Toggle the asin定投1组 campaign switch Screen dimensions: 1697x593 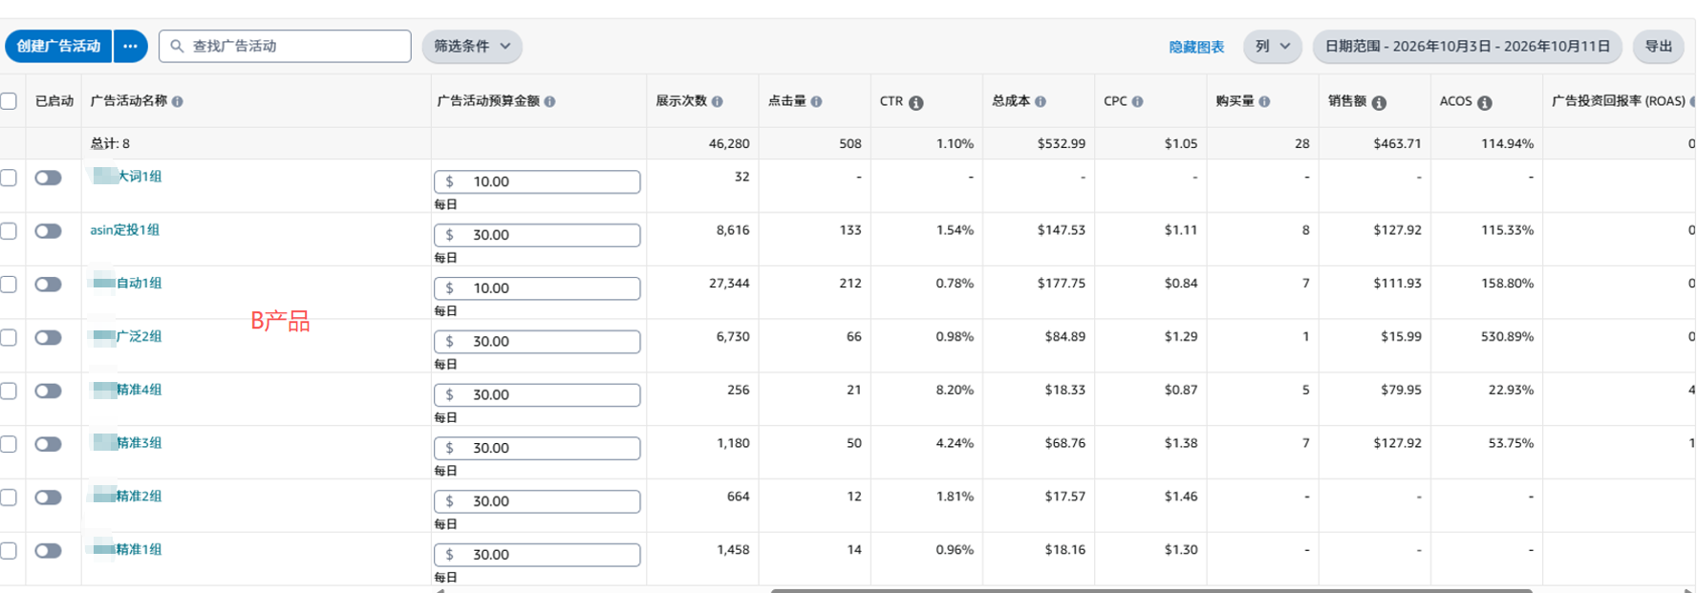(x=48, y=231)
